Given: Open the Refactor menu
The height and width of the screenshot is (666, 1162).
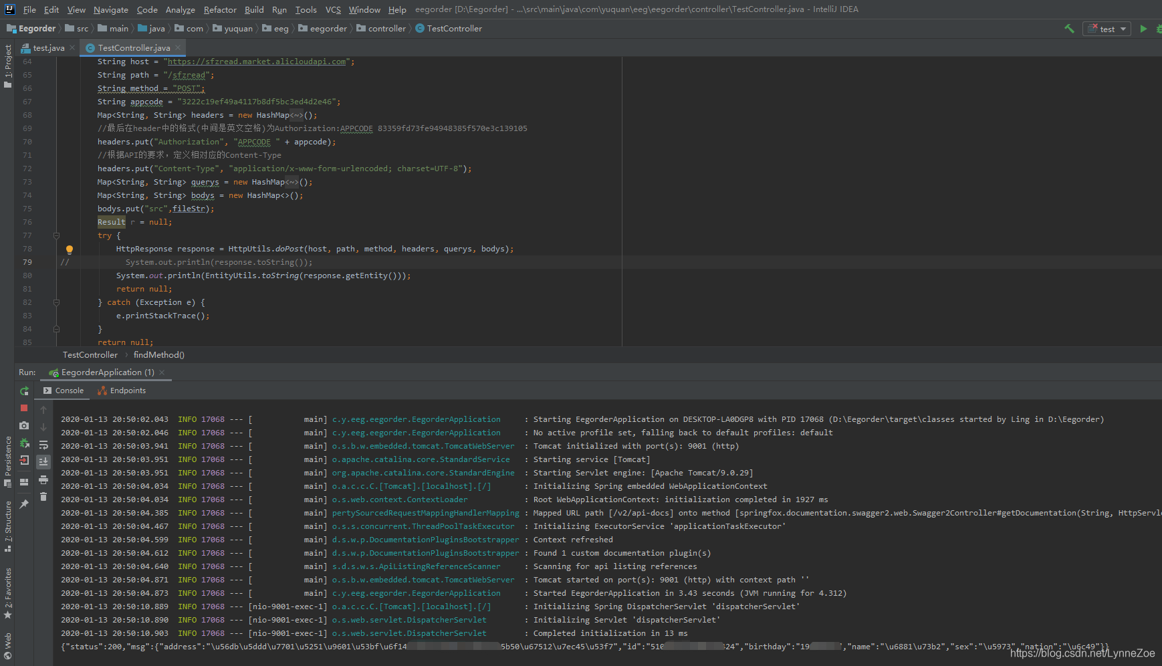Looking at the screenshot, I should [x=220, y=9].
